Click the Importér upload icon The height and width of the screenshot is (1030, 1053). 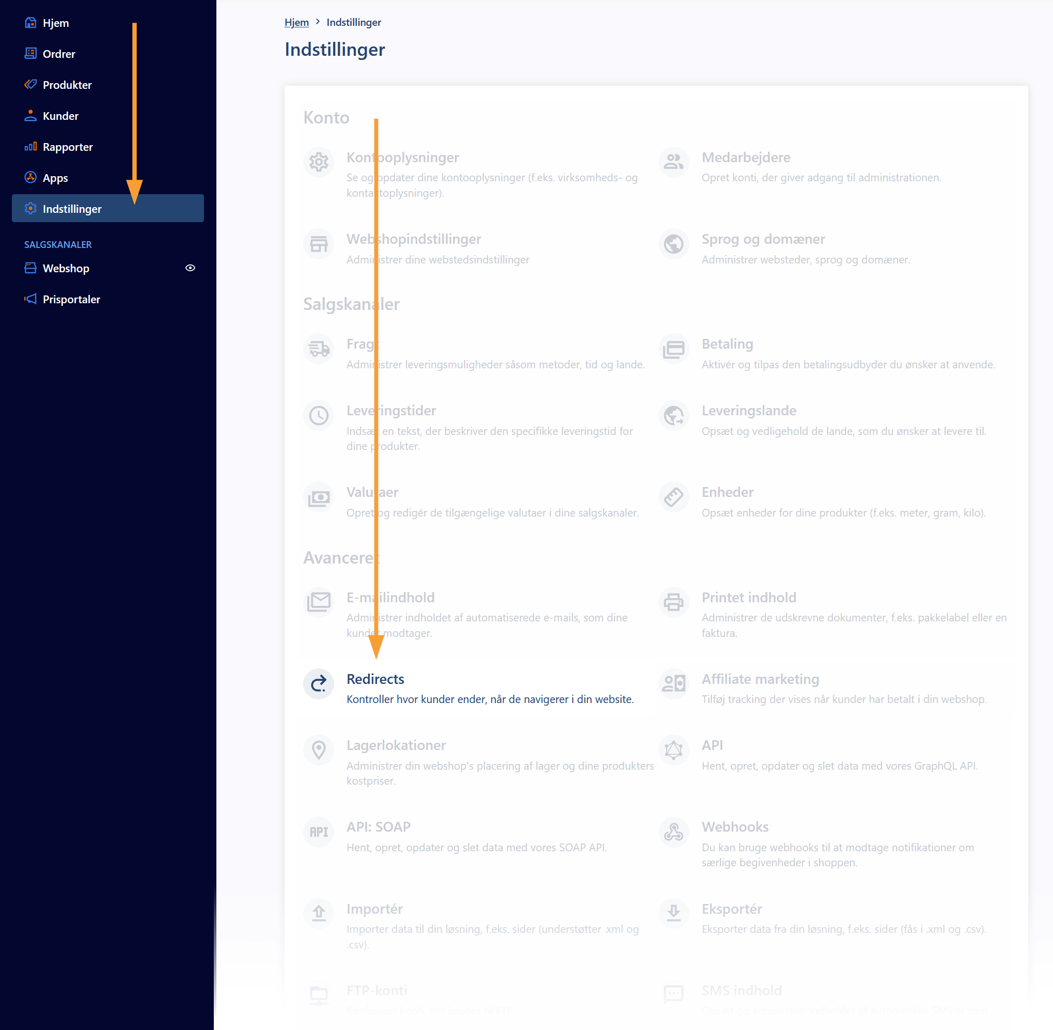click(319, 914)
